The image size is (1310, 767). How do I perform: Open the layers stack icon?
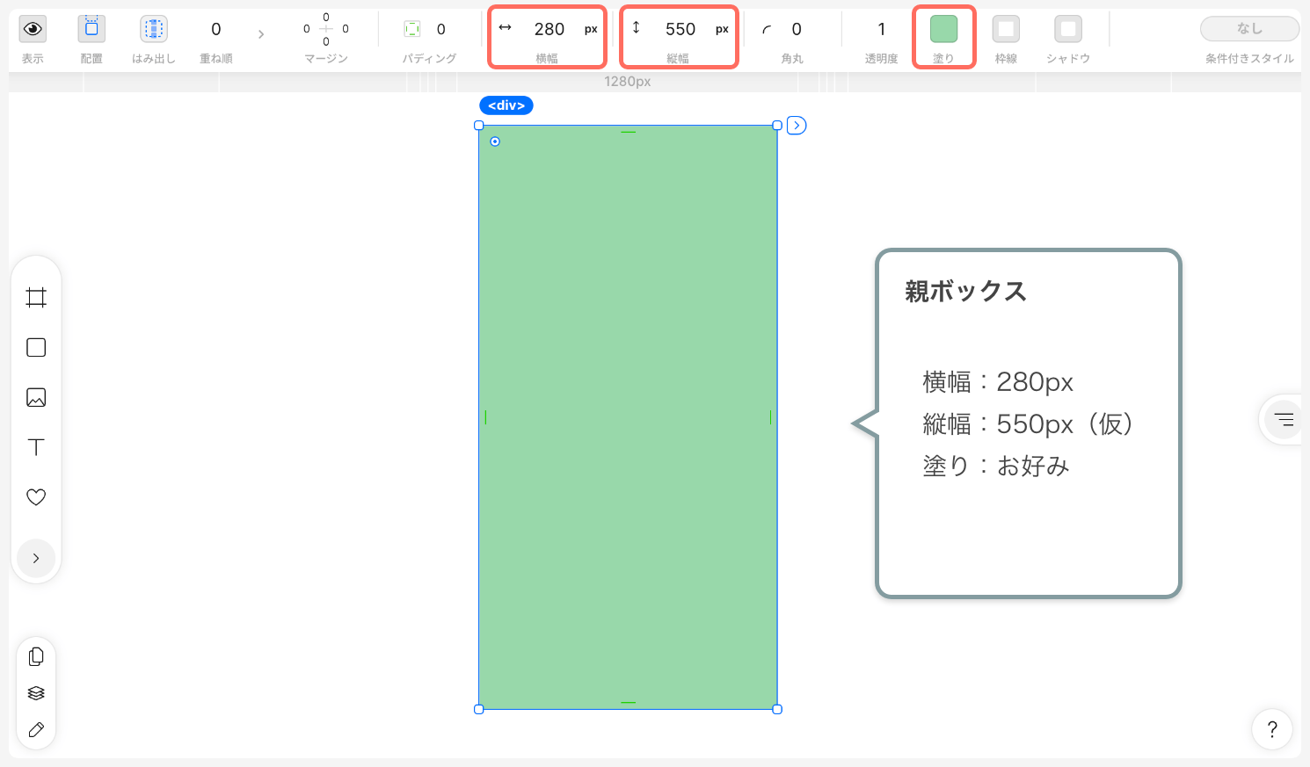pos(36,693)
